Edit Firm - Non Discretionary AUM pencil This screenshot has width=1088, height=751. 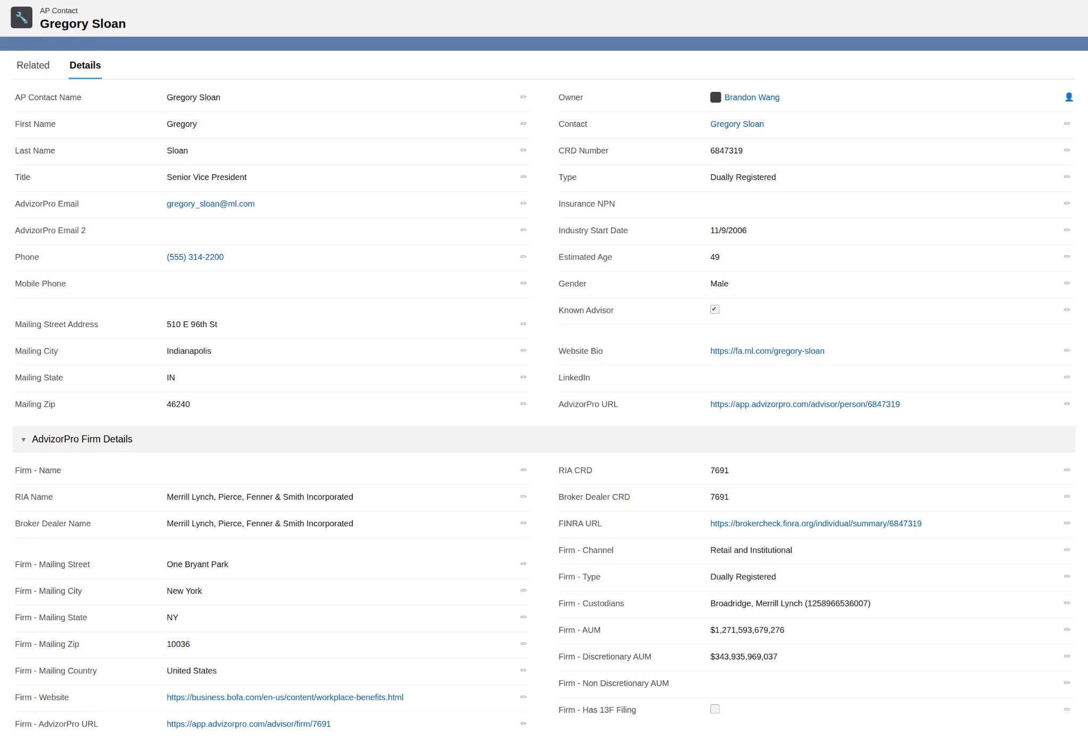coord(1067,682)
